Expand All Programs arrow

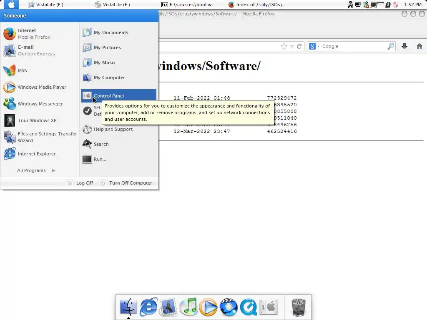[x=53, y=170]
